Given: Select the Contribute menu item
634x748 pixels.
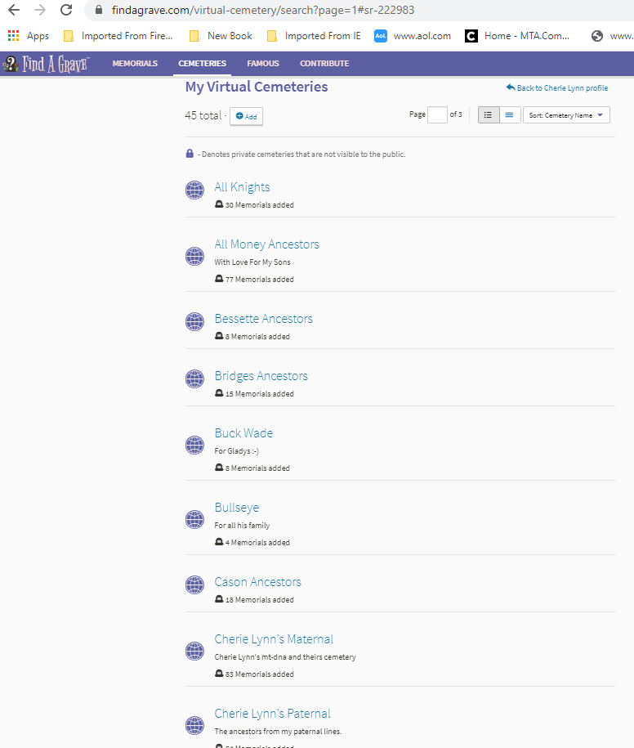Looking at the screenshot, I should click(324, 64).
